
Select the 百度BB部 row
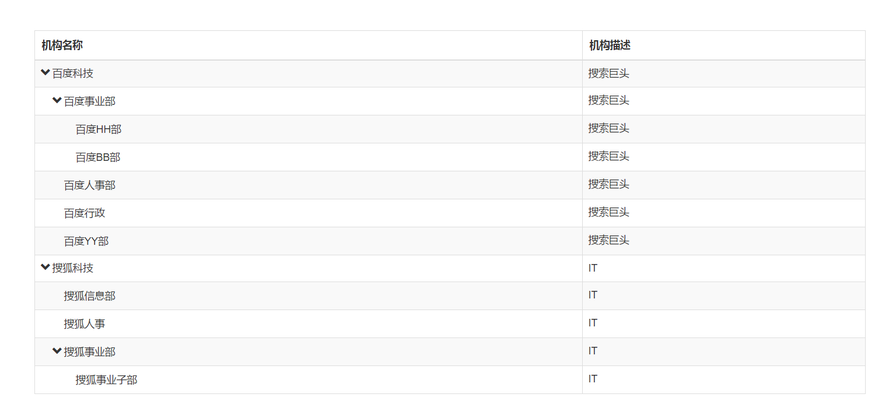[x=98, y=157]
